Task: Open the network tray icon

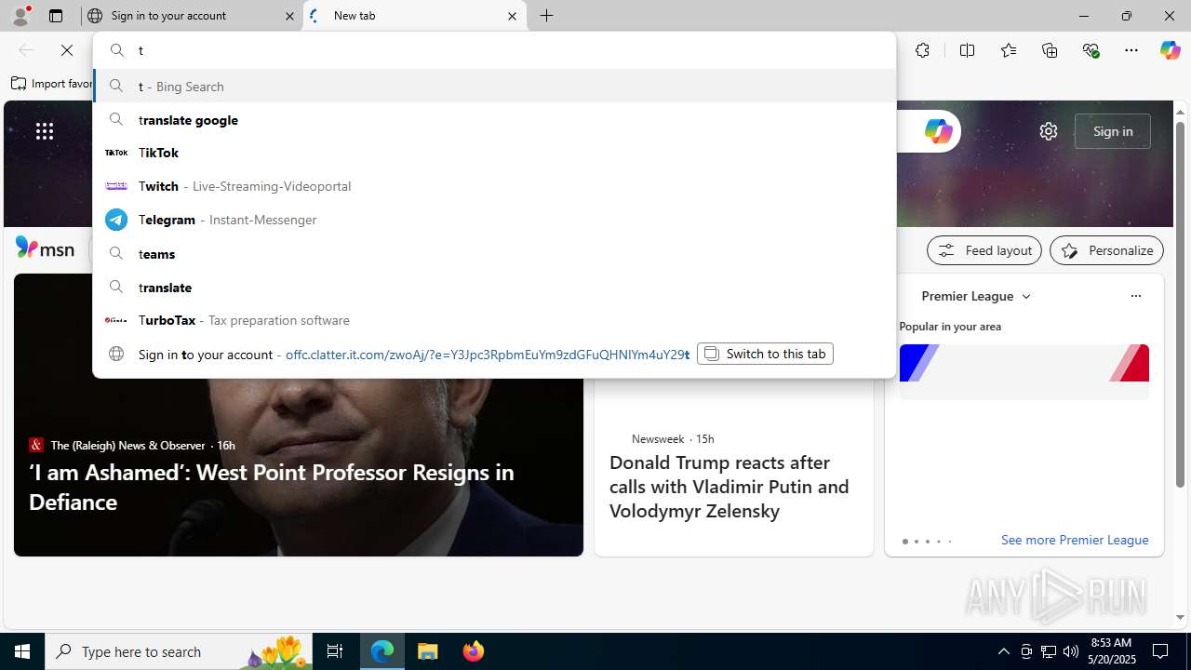Action: coord(1048,651)
